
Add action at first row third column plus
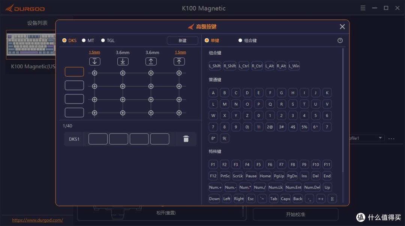[x=151, y=73]
